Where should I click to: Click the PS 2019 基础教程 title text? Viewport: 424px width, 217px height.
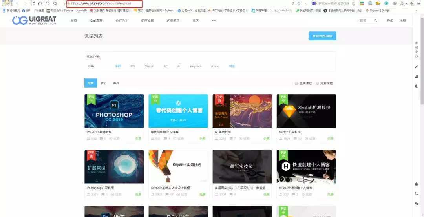pyautogui.click(x=99, y=132)
